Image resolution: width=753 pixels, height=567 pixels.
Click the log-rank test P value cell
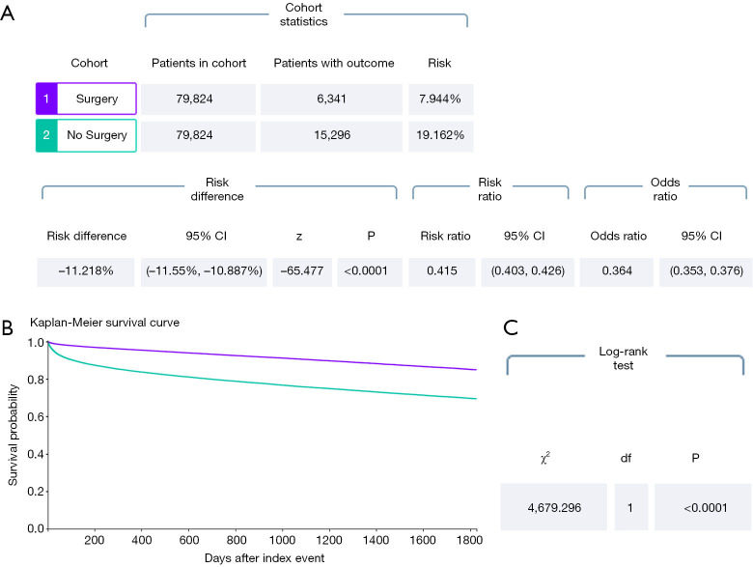pyautogui.click(x=702, y=507)
